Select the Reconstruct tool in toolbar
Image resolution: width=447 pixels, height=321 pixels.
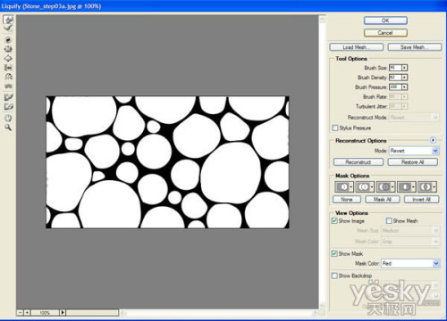coord(8,29)
